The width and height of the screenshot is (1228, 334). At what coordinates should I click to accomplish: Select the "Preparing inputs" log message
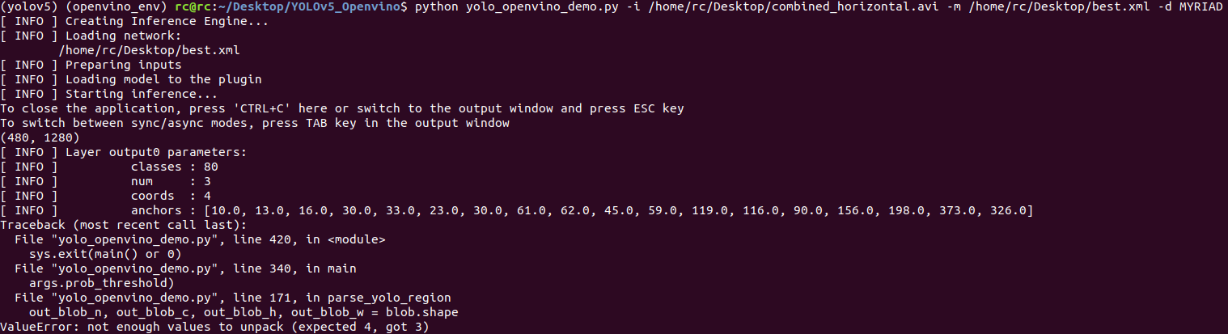[123, 65]
